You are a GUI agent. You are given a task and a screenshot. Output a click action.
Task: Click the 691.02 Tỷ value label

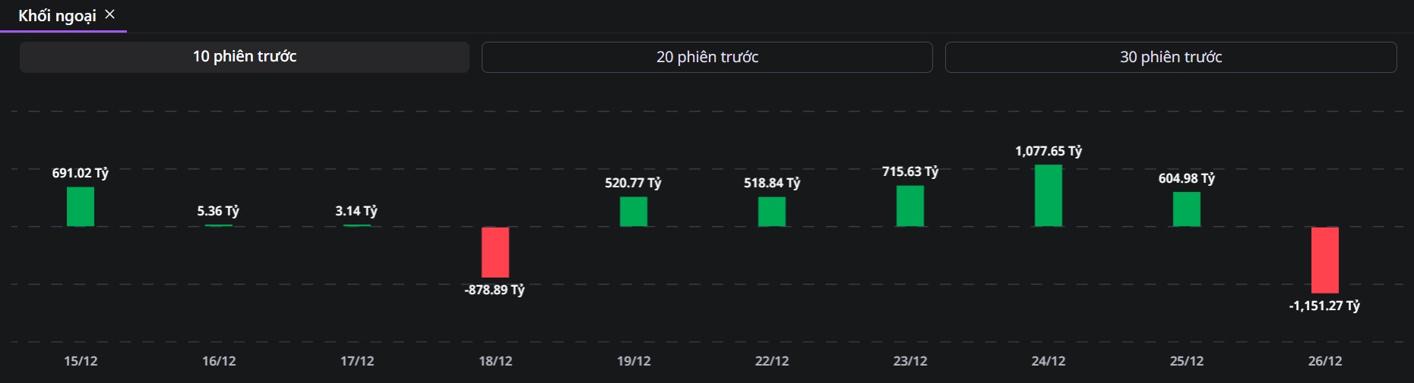[x=81, y=173]
